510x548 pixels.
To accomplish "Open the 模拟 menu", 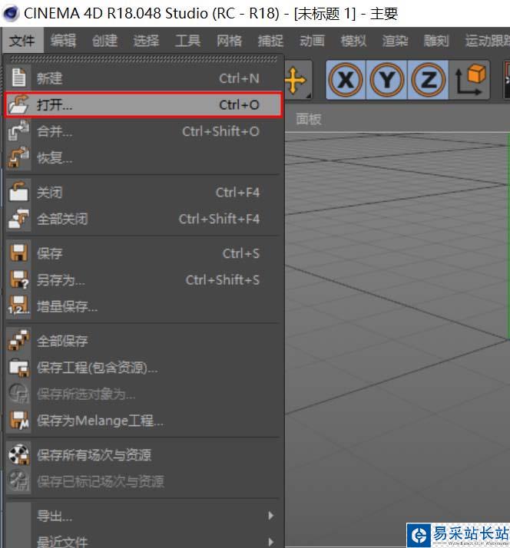I will point(353,41).
